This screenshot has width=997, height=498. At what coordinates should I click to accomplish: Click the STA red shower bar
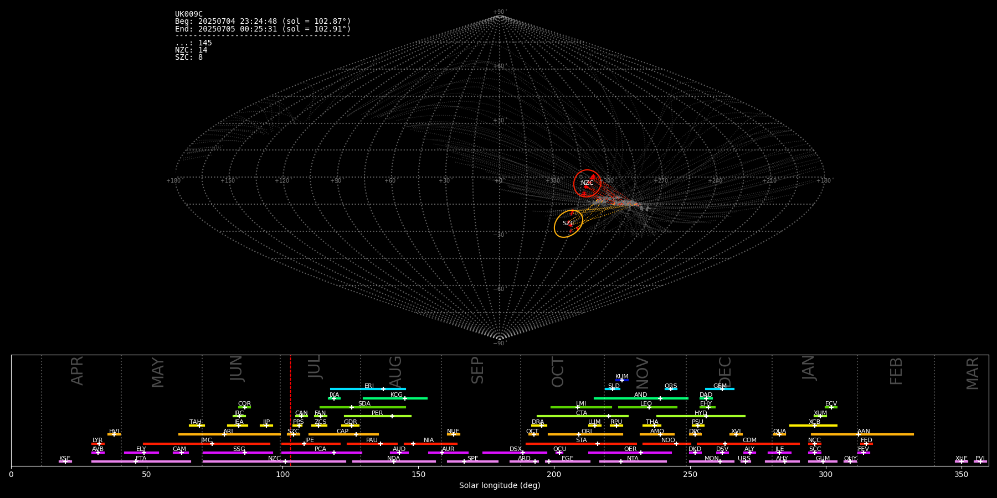(581, 444)
